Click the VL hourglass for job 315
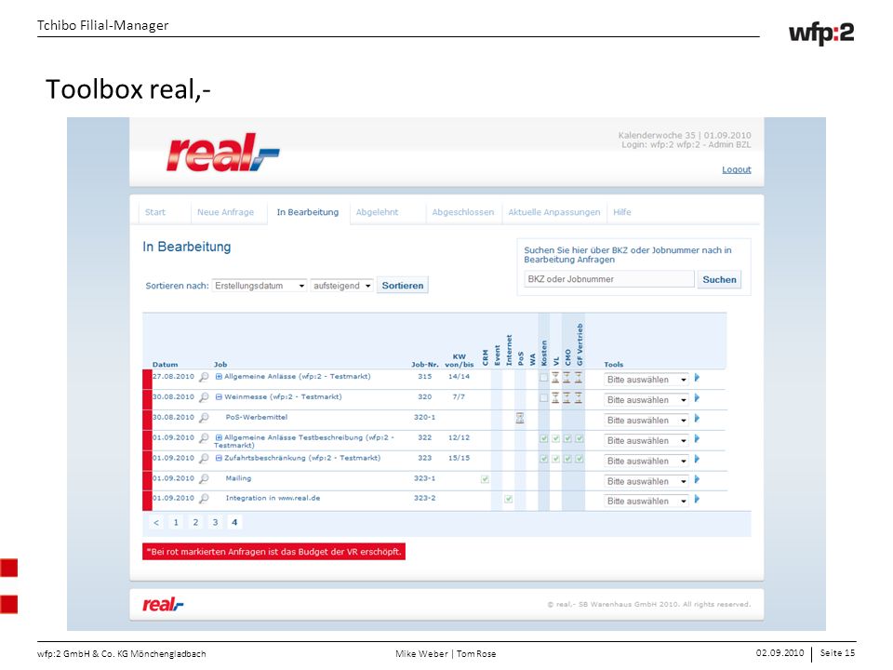This screenshot has width=893, height=670. pyautogui.click(x=555, y=377)
